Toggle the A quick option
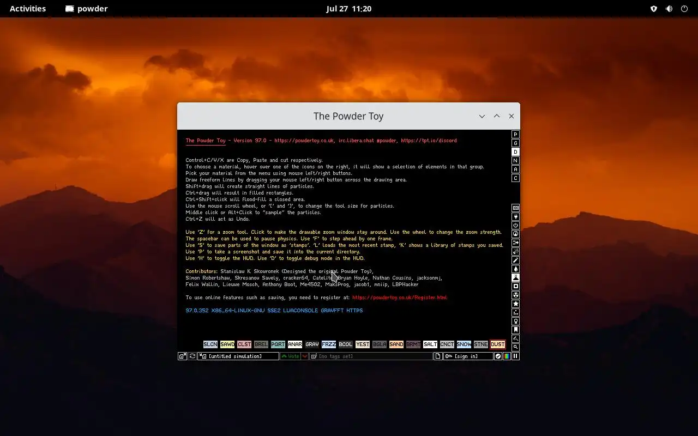 point(515,169)
